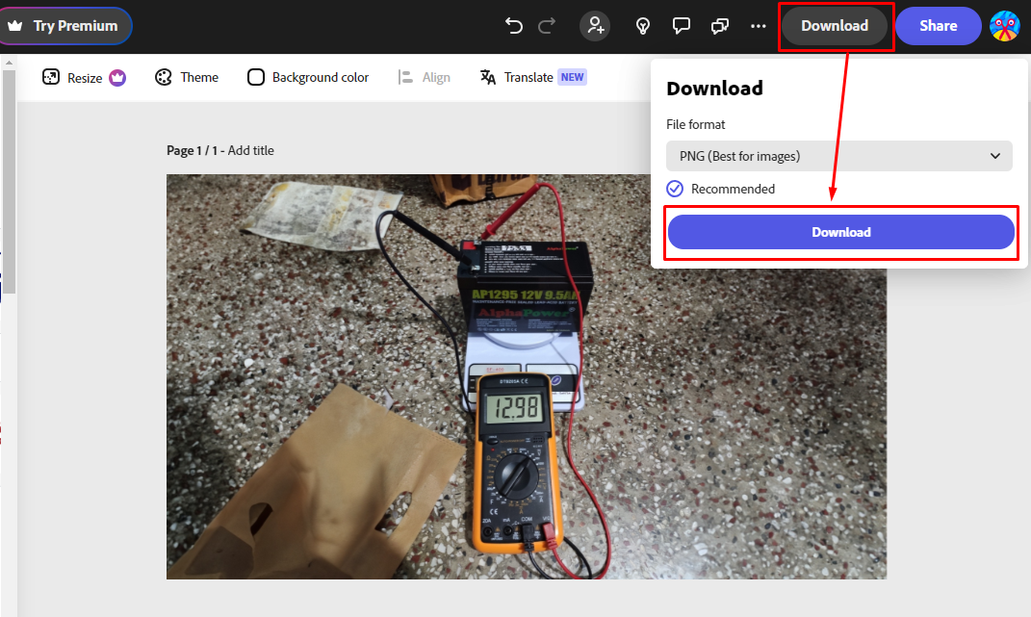
Task: Click the Recommended label text
Action: (734, 189)
